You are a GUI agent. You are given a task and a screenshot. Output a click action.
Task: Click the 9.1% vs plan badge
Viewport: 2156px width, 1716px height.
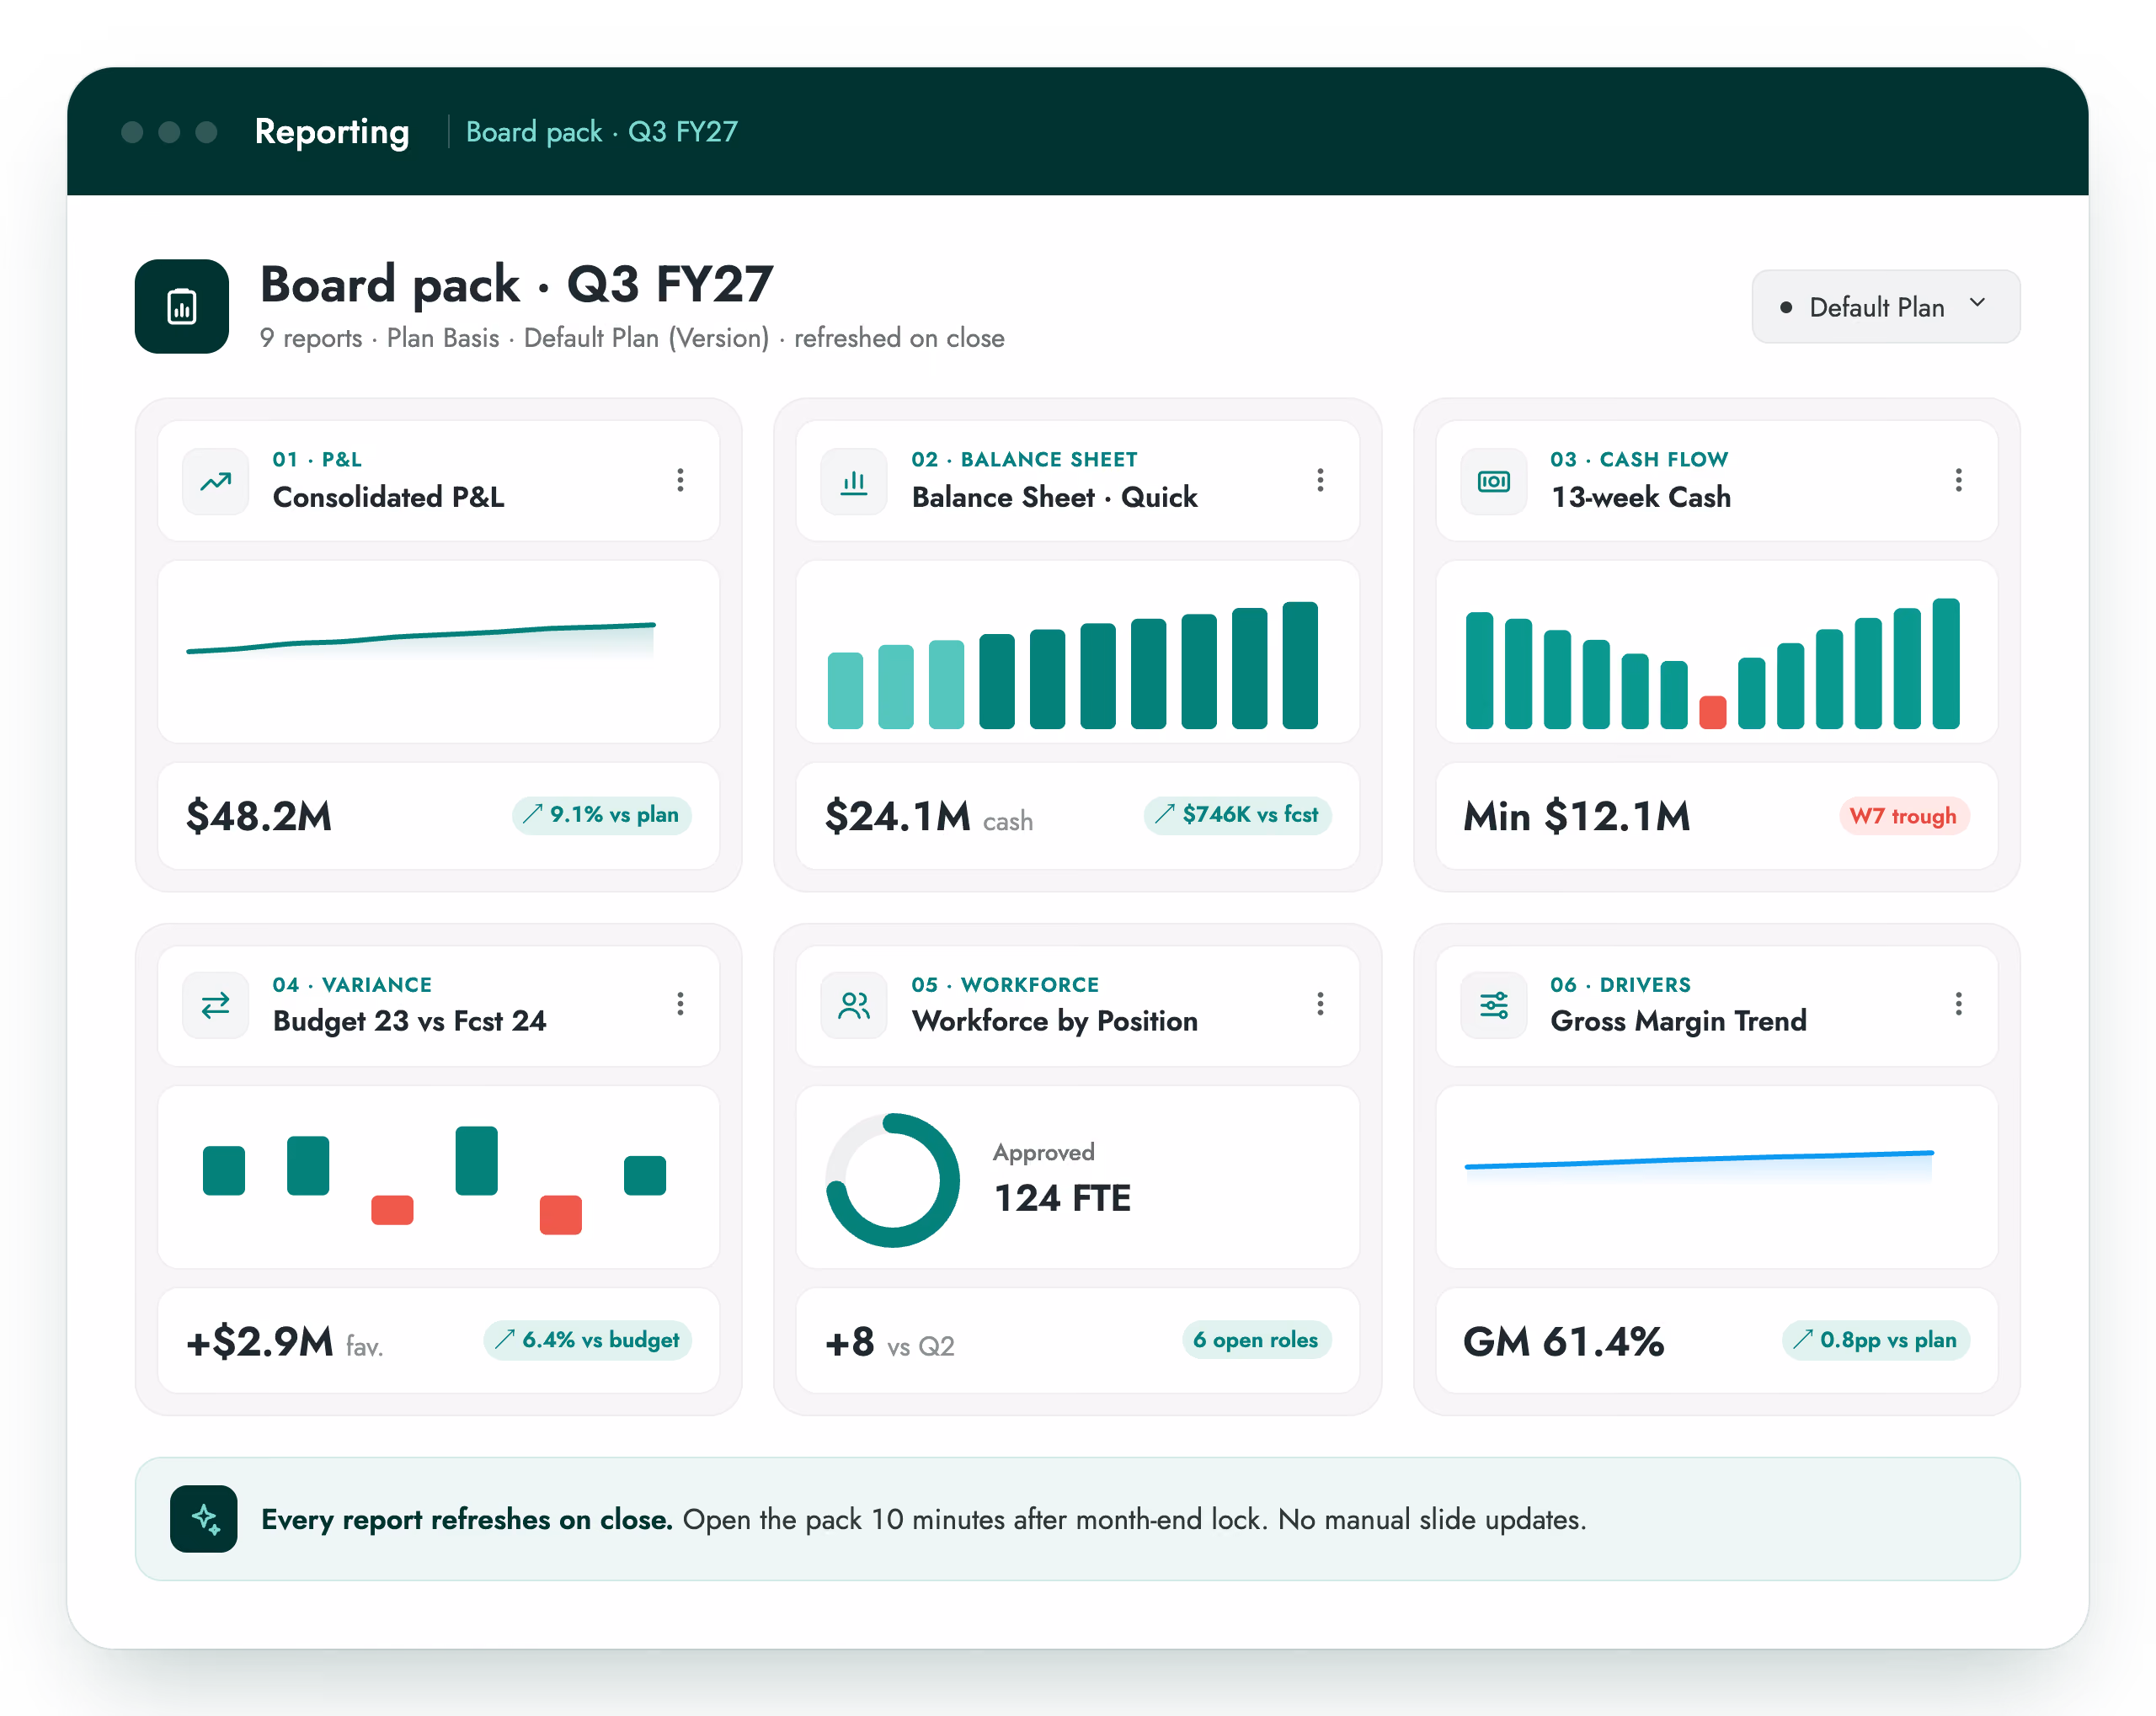tap(601, 815)
